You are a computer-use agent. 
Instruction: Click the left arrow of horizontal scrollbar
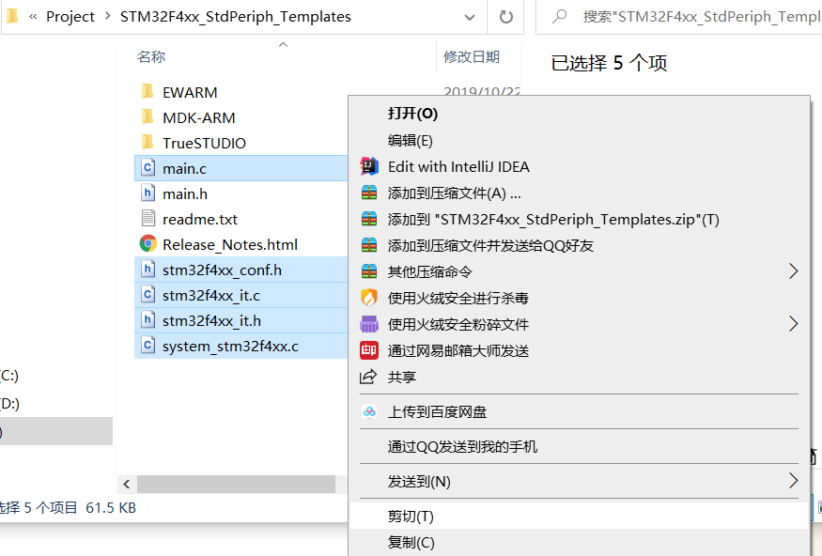[x=126, y=484]
